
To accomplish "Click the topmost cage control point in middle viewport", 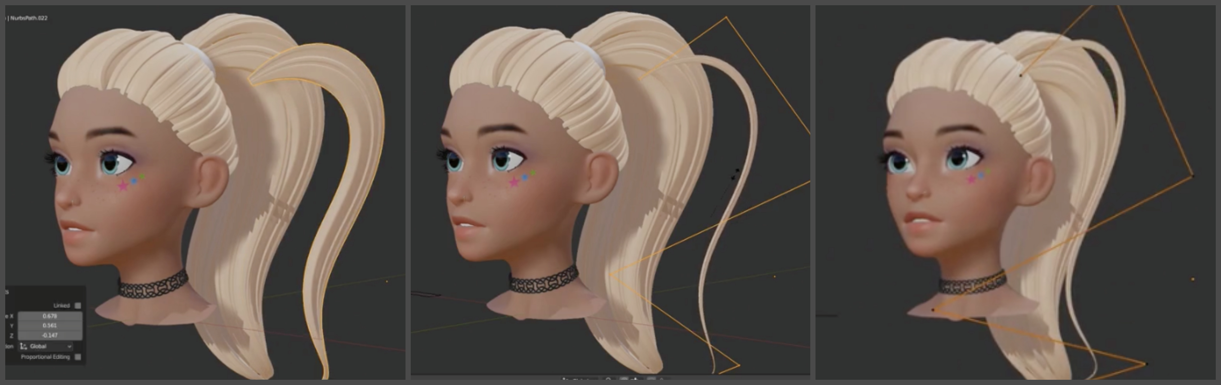I will [x=726, y=18].
